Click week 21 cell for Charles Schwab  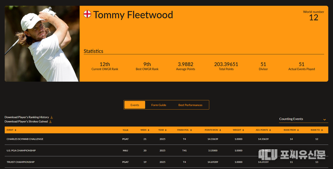tap(145, 139)
